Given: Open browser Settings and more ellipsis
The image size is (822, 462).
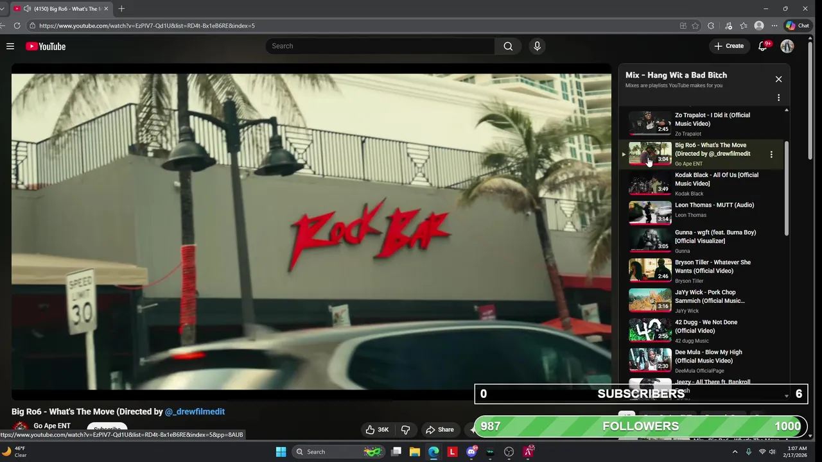Looking at the screenshot, I should 774,26.
